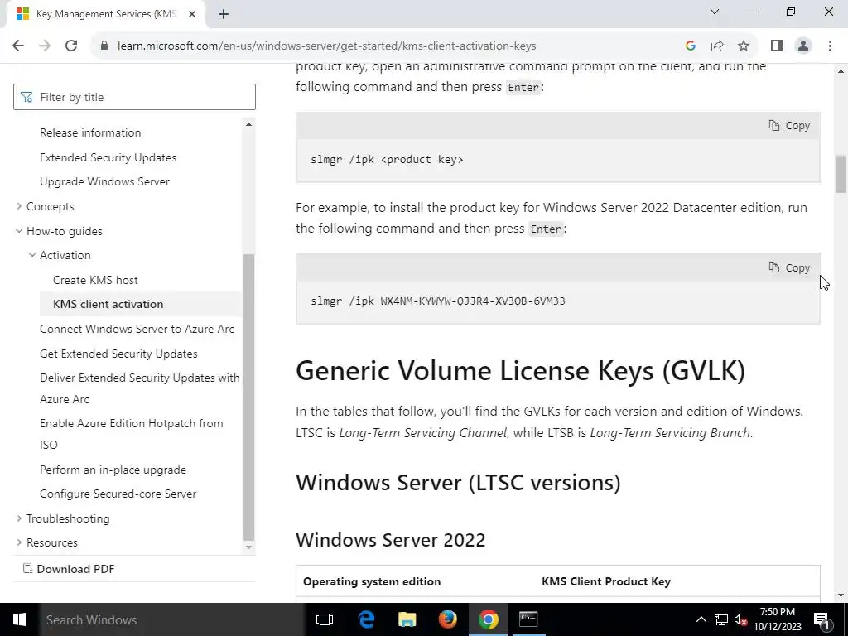Click KMS Client Product Key column header
This screenshot has width=848, height=636.
point(605,581)
